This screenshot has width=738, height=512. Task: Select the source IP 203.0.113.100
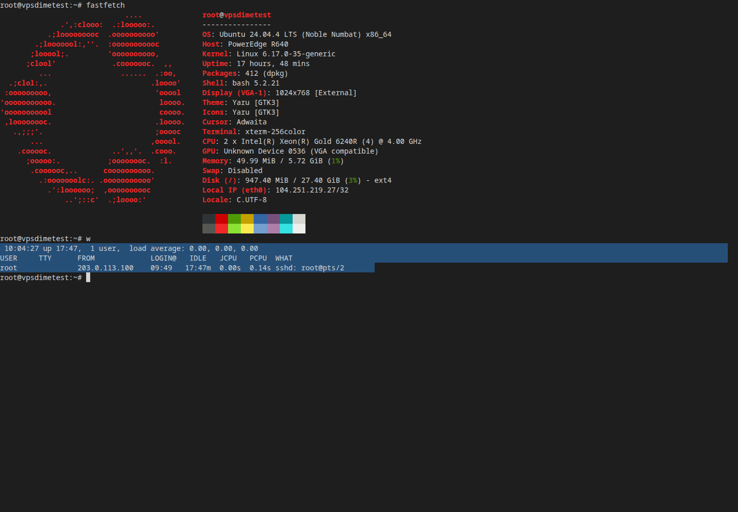click(106, 268)
